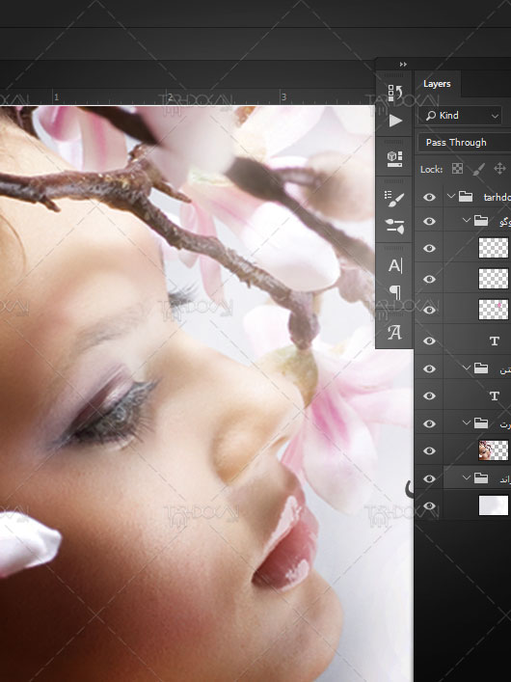This screenshot has height=682, width=511.
Task: Click magnifier search icon in Kind filter
Action: click(x=431, y=115)
